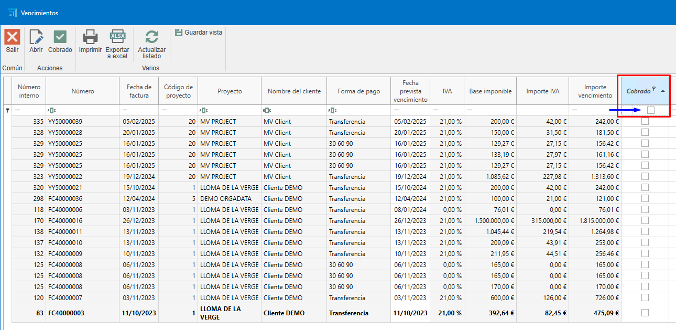676x330 pixels.
Task: Tick Cobrado checkbox for invoice FC40000011
Action: [645, 231]
